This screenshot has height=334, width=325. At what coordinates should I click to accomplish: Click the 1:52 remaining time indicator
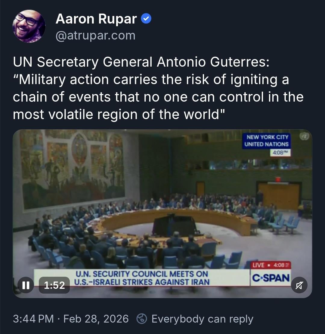(54, 285)
